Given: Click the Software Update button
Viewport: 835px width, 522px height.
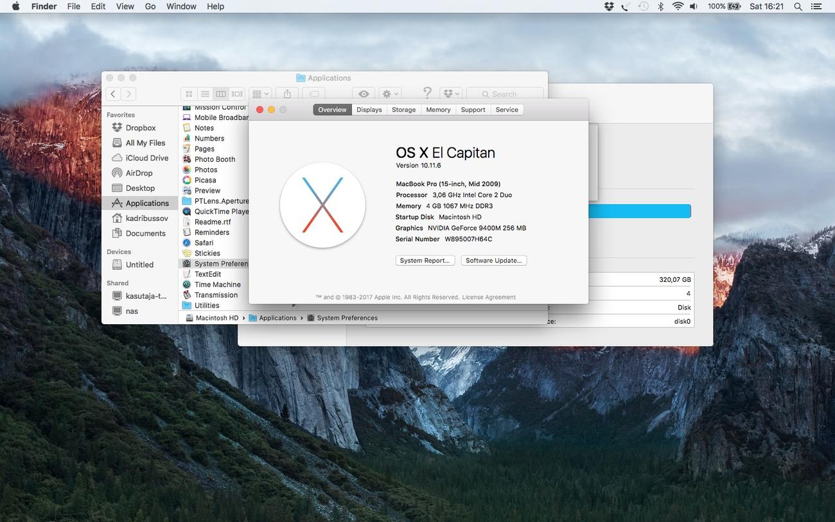Looking at the screenshot, I should point(494,261).
